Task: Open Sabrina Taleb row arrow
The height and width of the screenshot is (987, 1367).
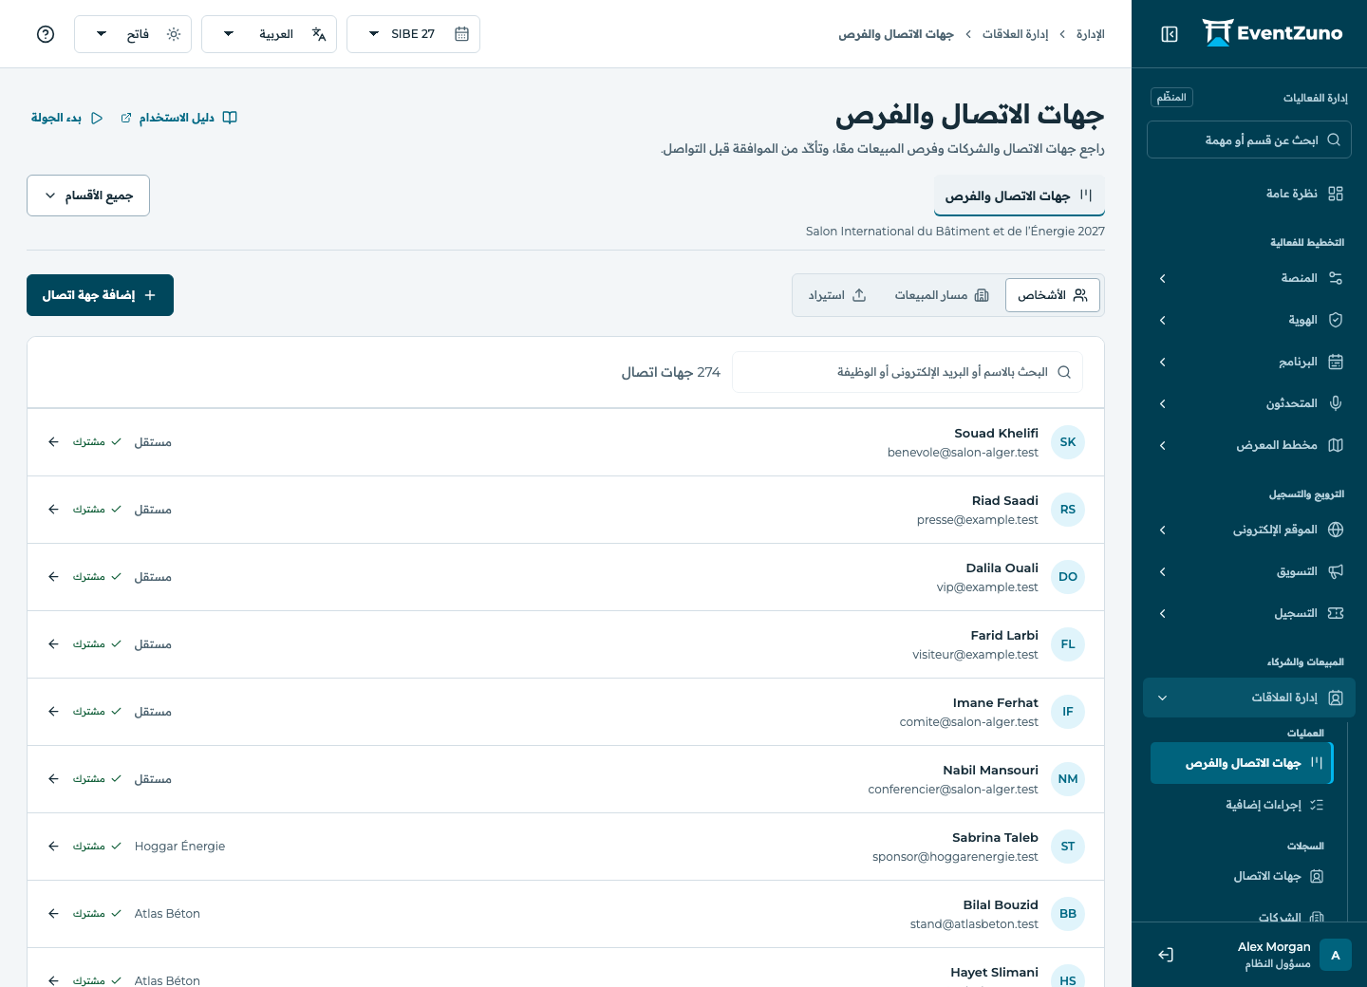Action: click(53, 847)
